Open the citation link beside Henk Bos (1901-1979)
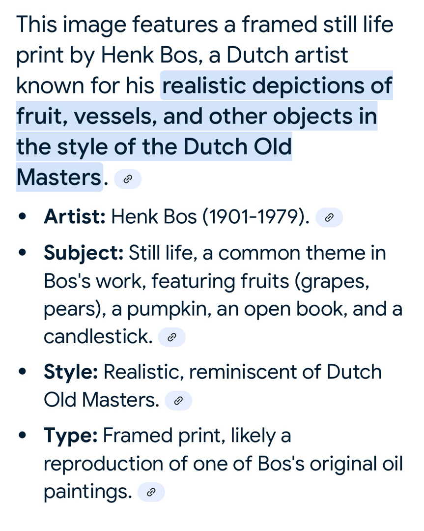The width and height of the screenshot is (424, 531). (329, 217)
